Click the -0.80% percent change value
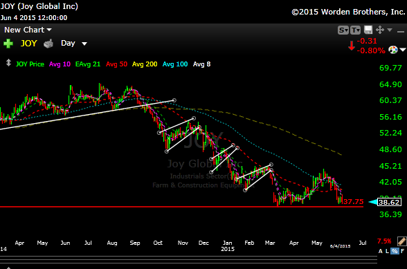Image resolution: width=407 pixels, height=269 pixels. [371, 50]
